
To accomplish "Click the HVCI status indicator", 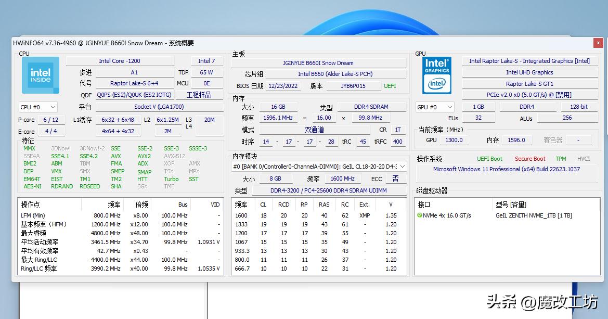I will pyautogui.click(x=583, y=159).
